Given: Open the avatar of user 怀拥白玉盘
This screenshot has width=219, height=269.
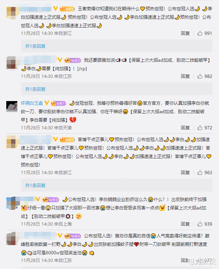Looking at the screenshot, I should [x=12, y=107].
